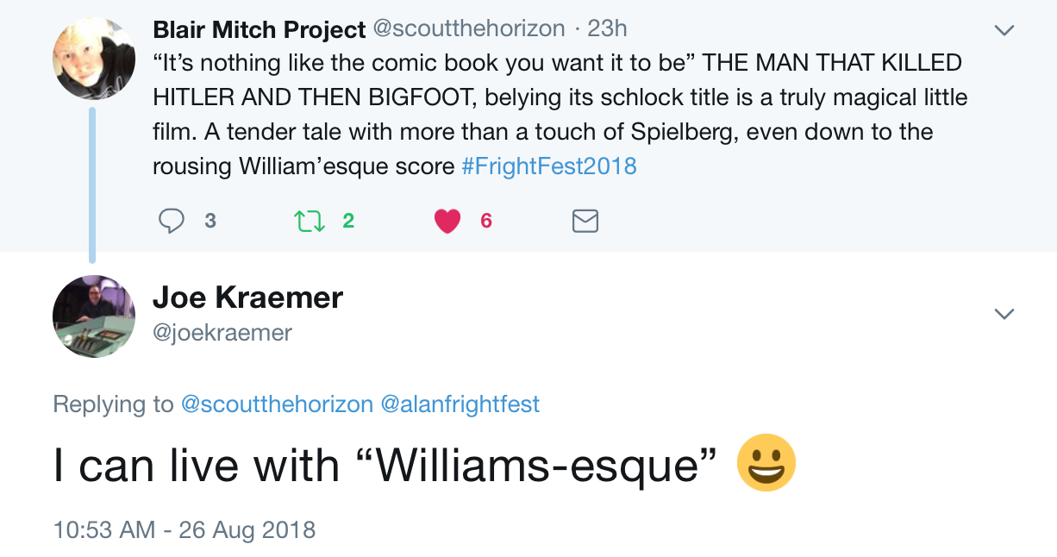Click the retweet count number 2

(x=348, y=222)
